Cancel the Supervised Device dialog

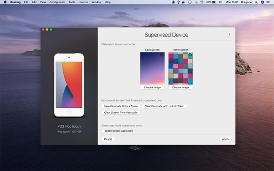[x=108, y=139]
